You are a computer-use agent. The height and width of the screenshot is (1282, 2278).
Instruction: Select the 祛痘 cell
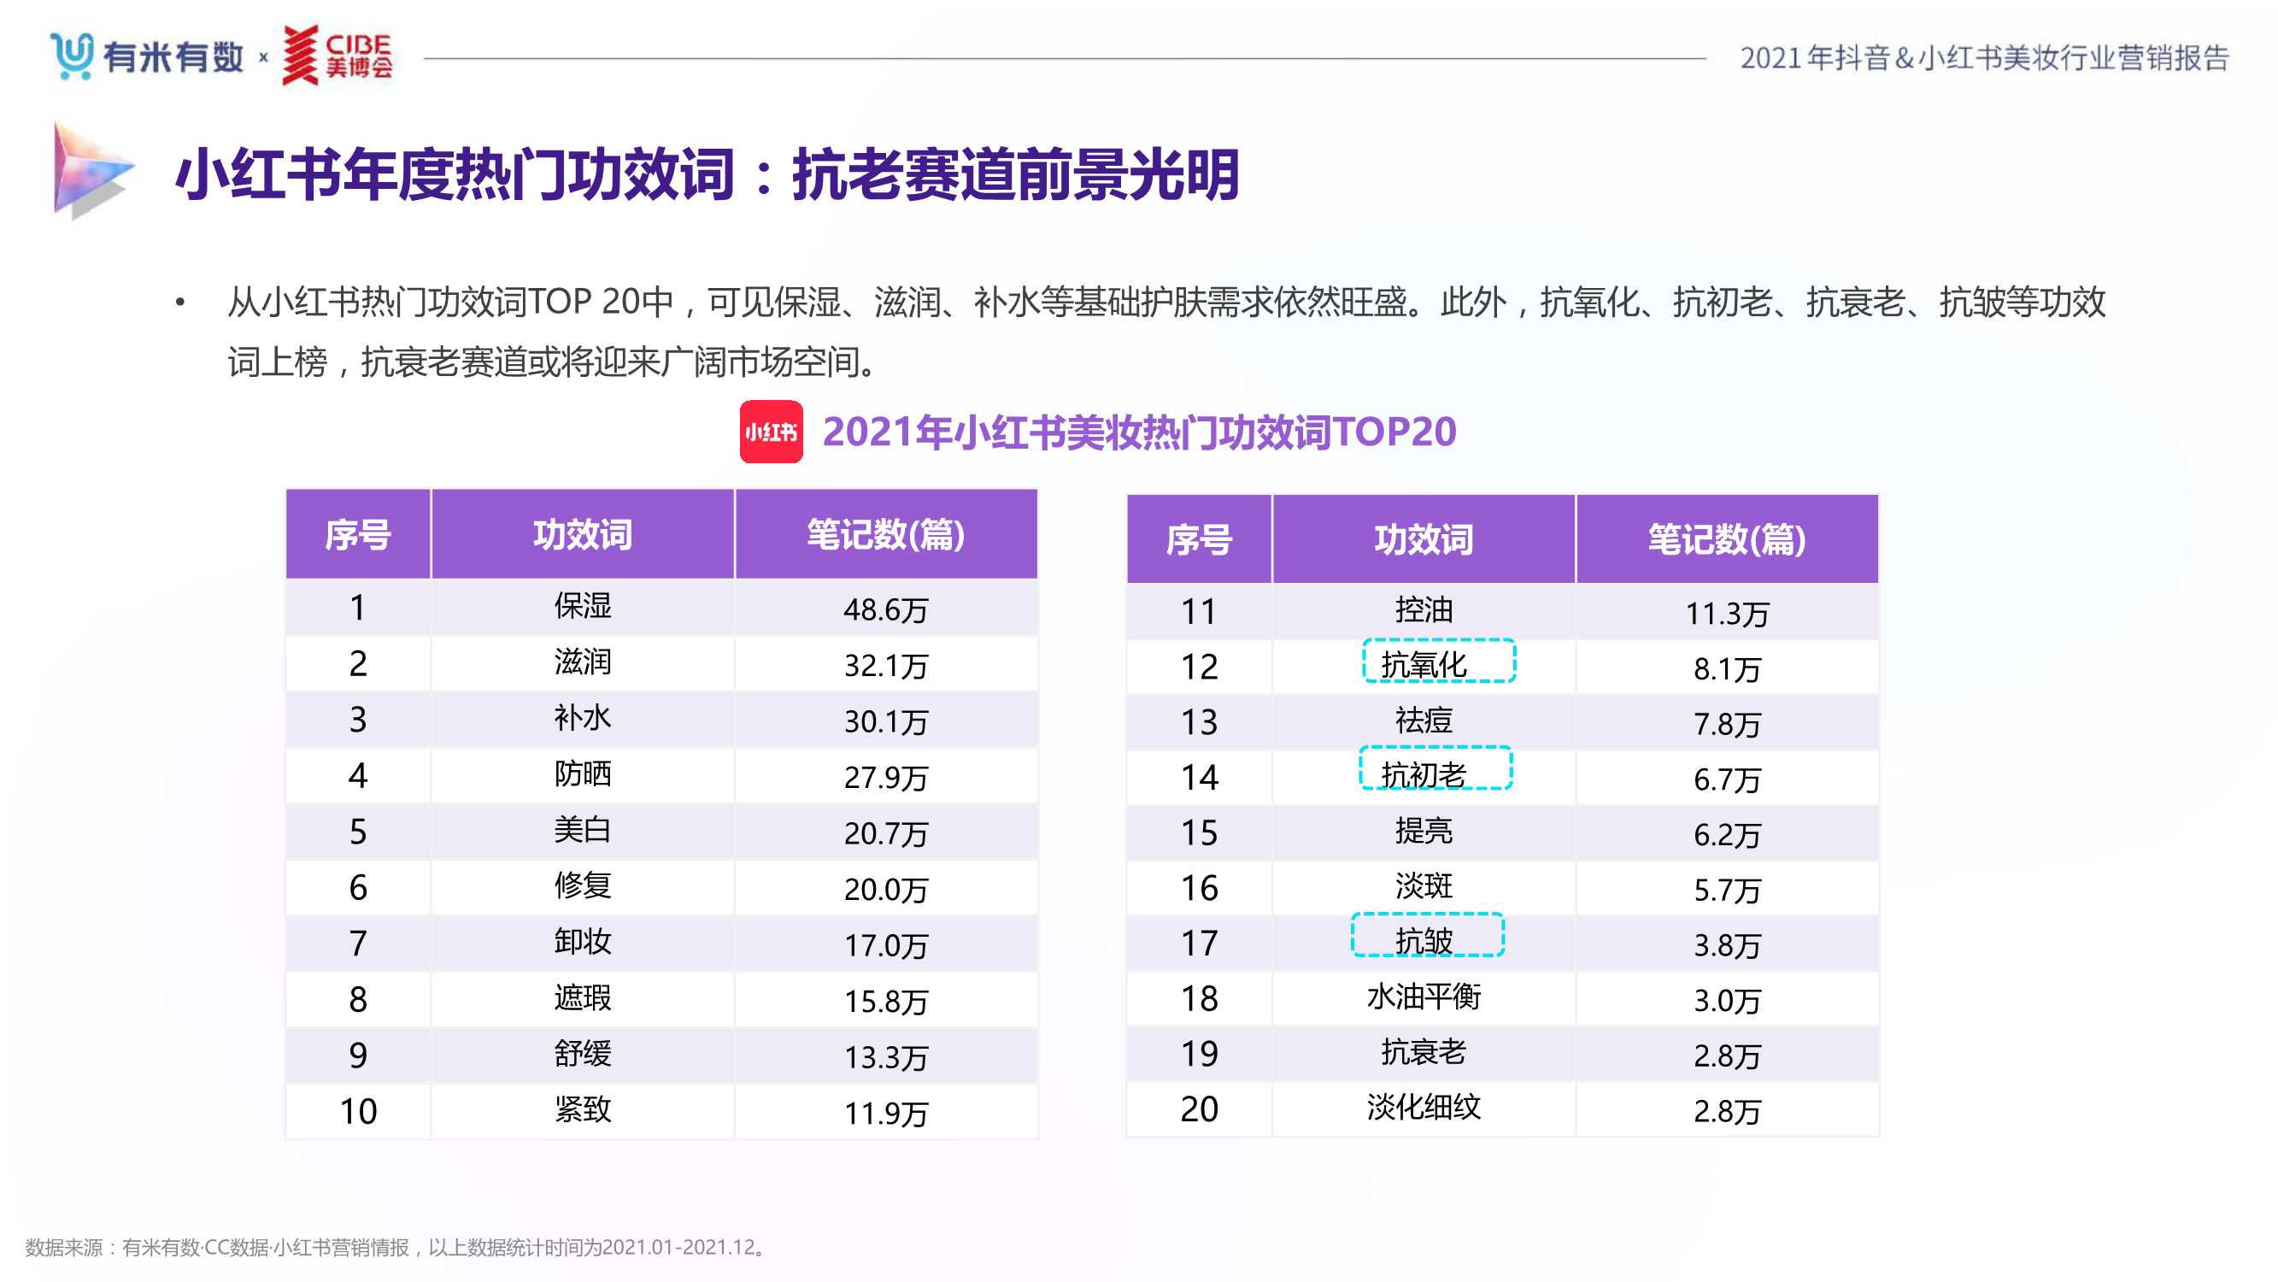[1424, 720]
